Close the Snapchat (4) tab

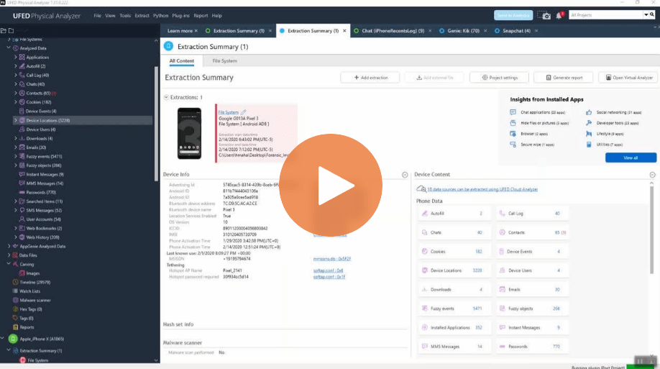[536, 31]
